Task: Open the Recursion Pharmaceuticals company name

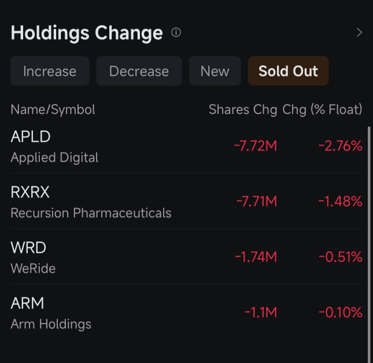Action: (91, 213)
